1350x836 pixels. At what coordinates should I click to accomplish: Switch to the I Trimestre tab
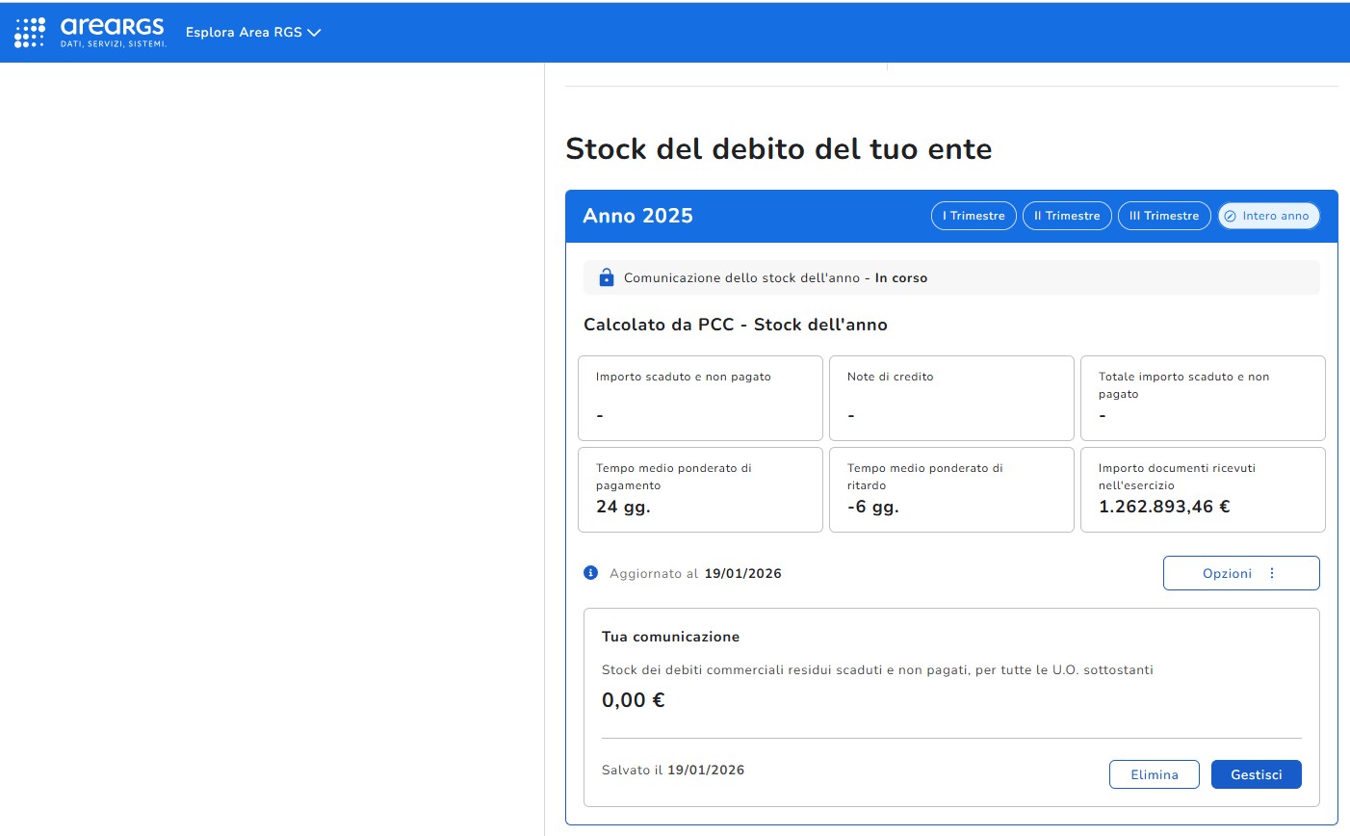pos(974,216)
